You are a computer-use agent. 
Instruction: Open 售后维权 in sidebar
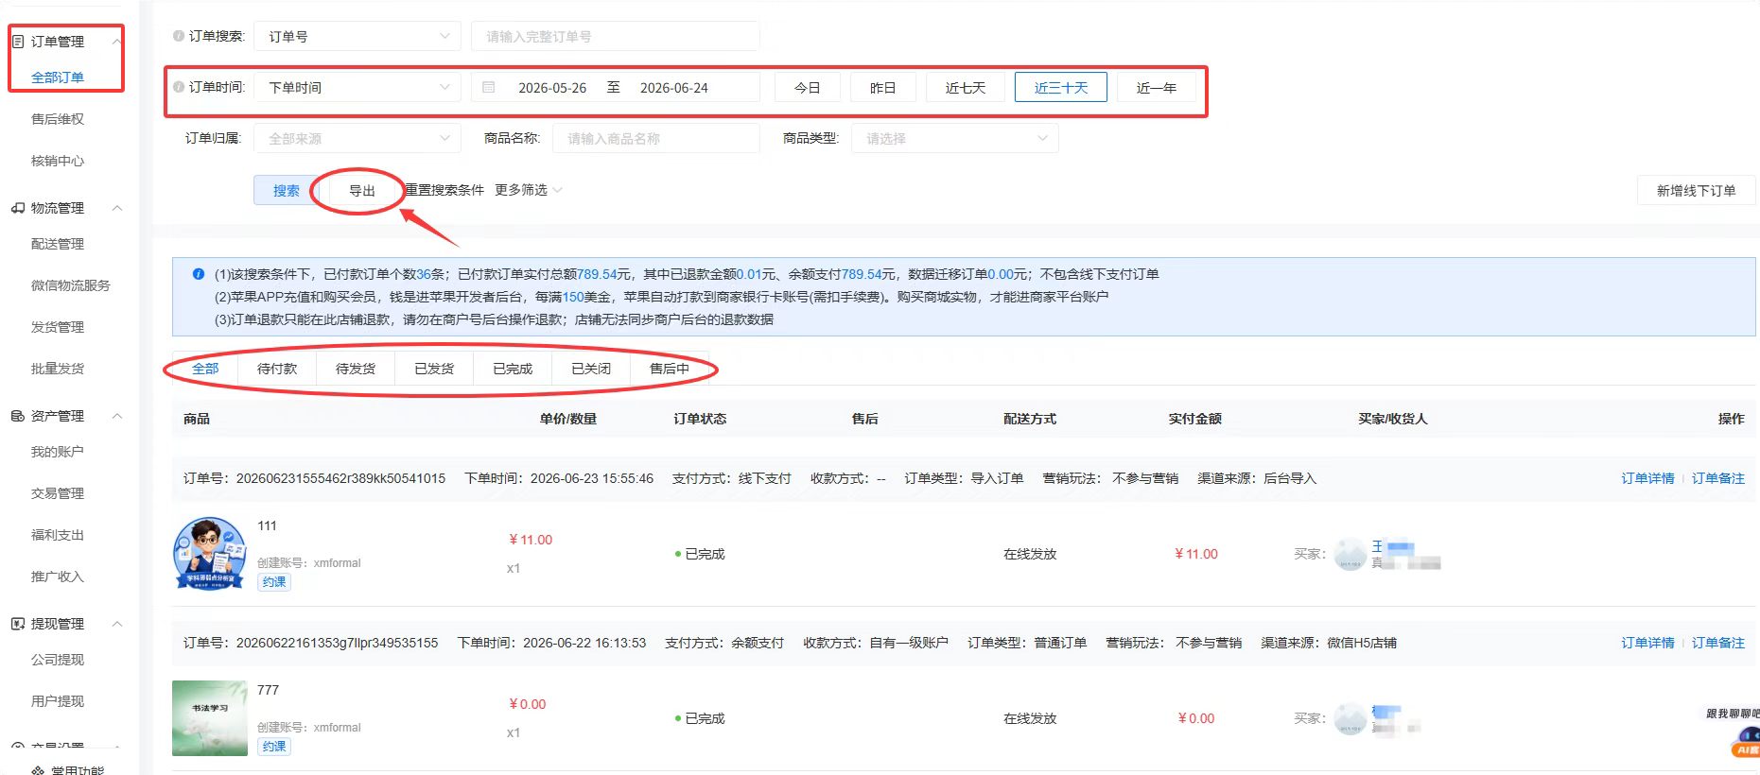(x=58, y=119)
